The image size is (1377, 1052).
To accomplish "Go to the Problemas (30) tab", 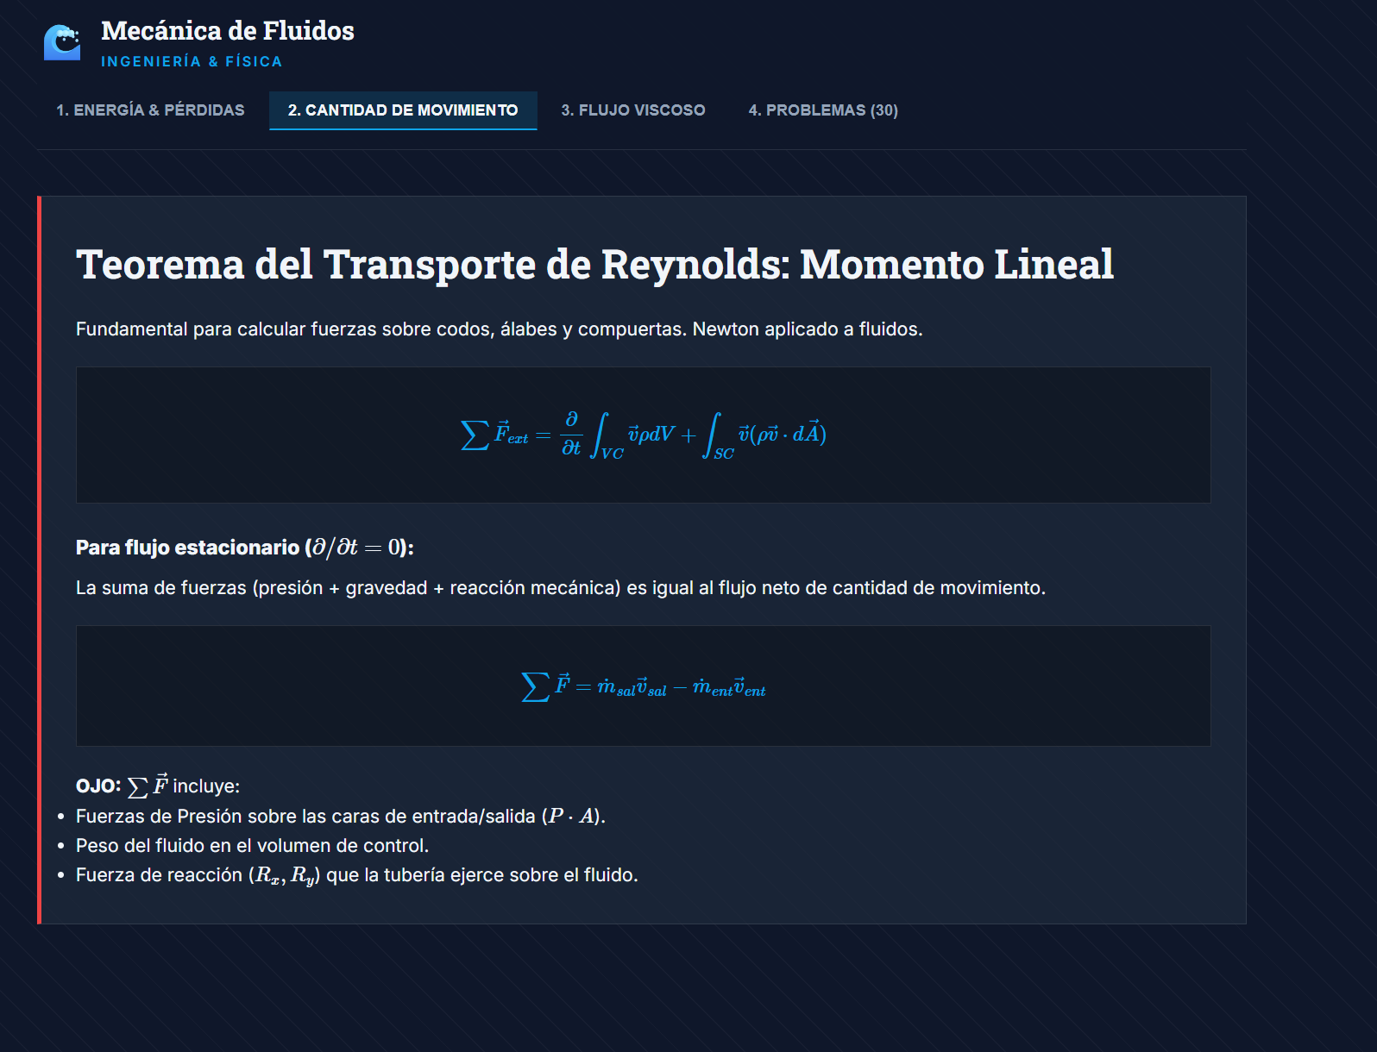I will (x=822, y=110).
